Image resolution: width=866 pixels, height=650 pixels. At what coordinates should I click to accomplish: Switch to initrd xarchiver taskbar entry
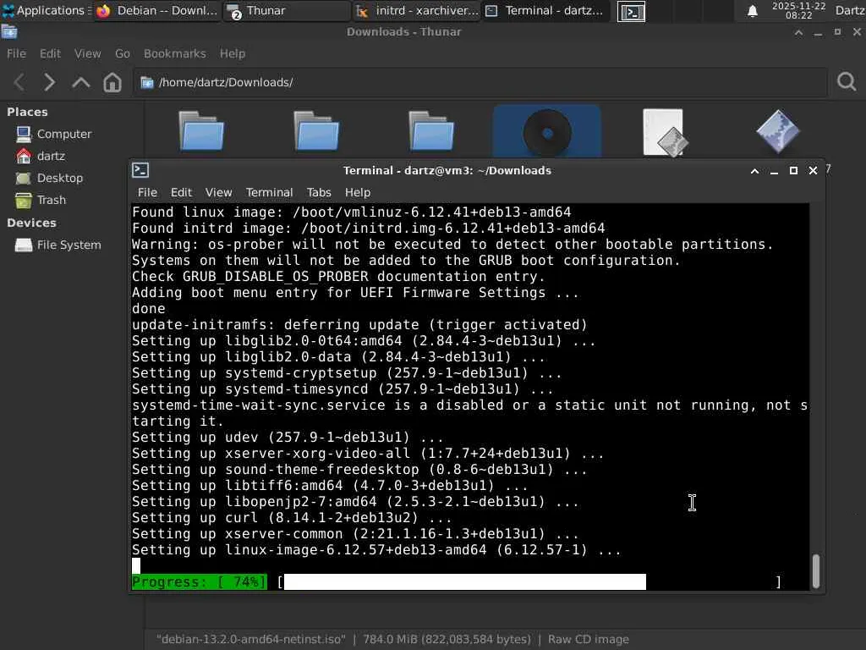click(x=416, y=10)
